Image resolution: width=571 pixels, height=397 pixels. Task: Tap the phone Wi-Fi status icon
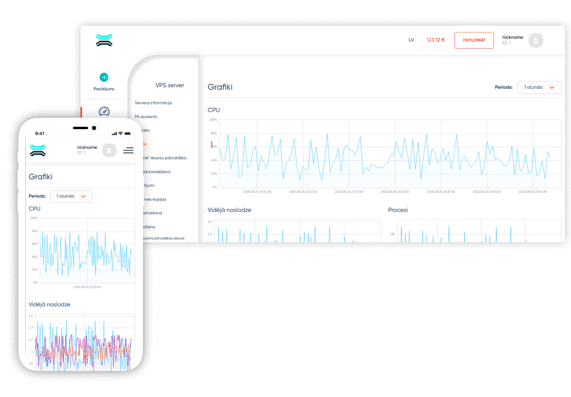click(x=121, y=133)
